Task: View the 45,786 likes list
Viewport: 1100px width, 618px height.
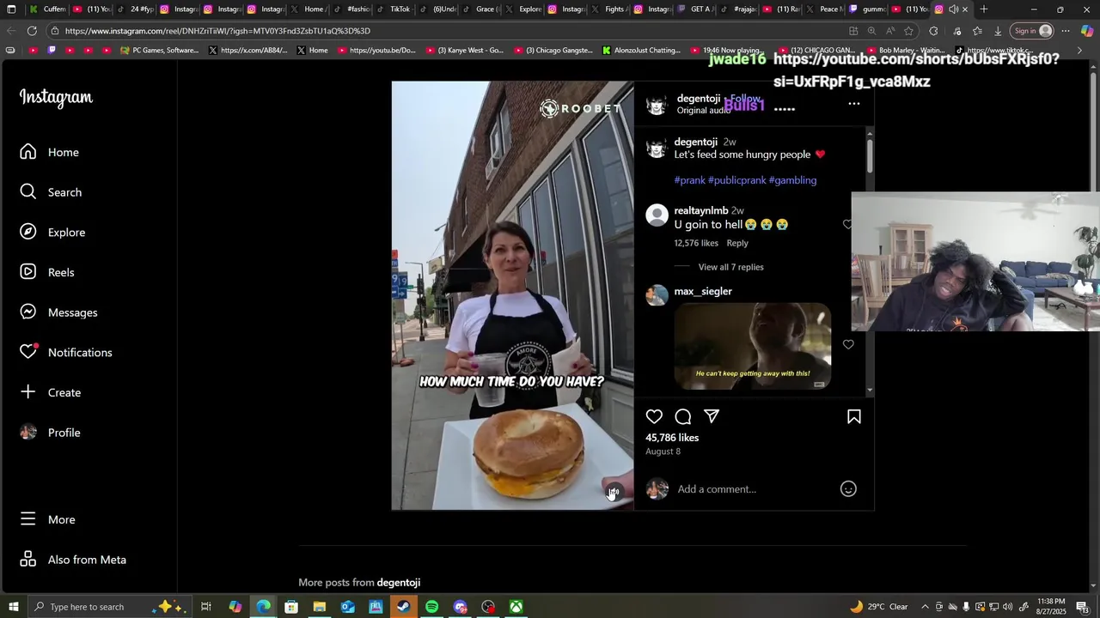Action: click(672, 438)
